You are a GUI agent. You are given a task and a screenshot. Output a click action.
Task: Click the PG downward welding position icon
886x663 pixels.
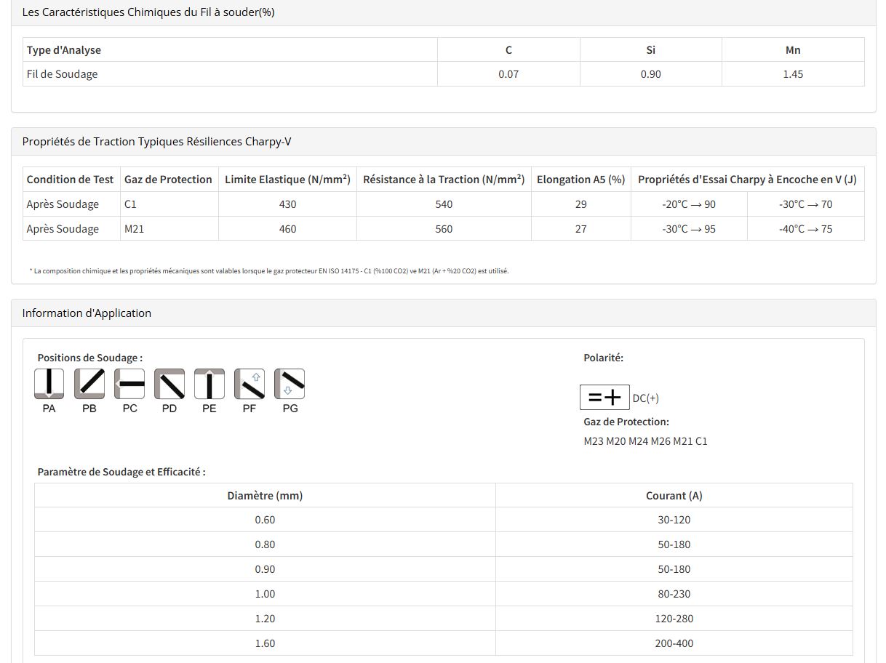pos(290,384)
